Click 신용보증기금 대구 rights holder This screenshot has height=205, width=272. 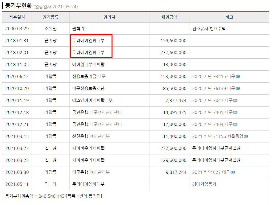pos(89,76)
